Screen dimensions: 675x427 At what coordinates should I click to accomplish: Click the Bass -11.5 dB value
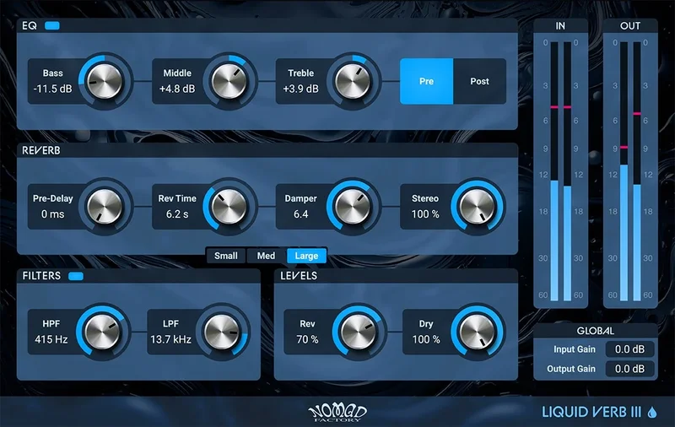coord(52,89)
